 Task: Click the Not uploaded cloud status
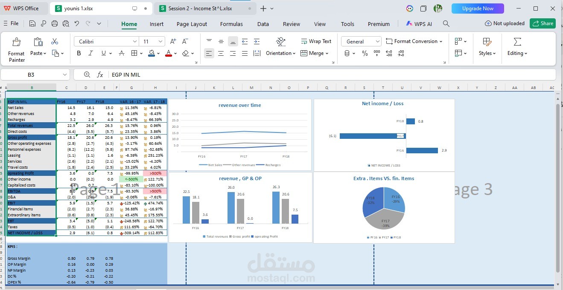coord(505,23)
